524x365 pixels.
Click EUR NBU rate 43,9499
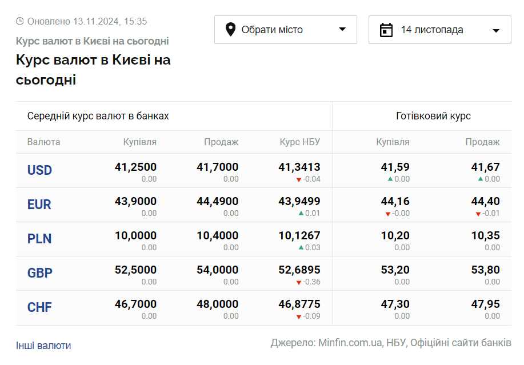click(x=299, y=201)
